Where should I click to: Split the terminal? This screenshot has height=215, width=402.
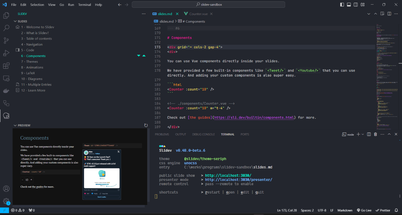(369, 134)
